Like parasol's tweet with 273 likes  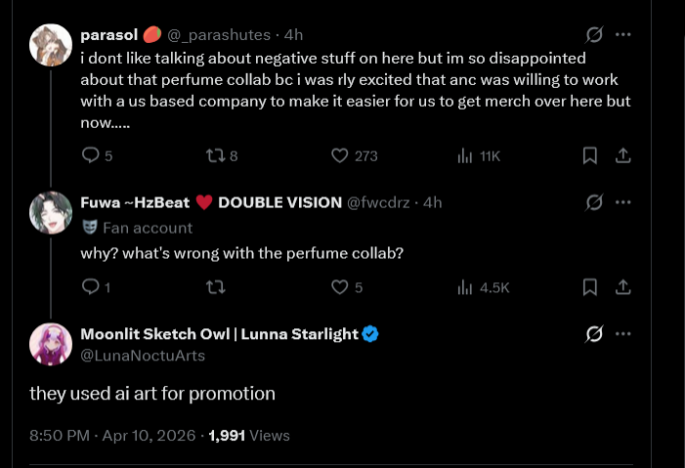click(x=340, y=155)
